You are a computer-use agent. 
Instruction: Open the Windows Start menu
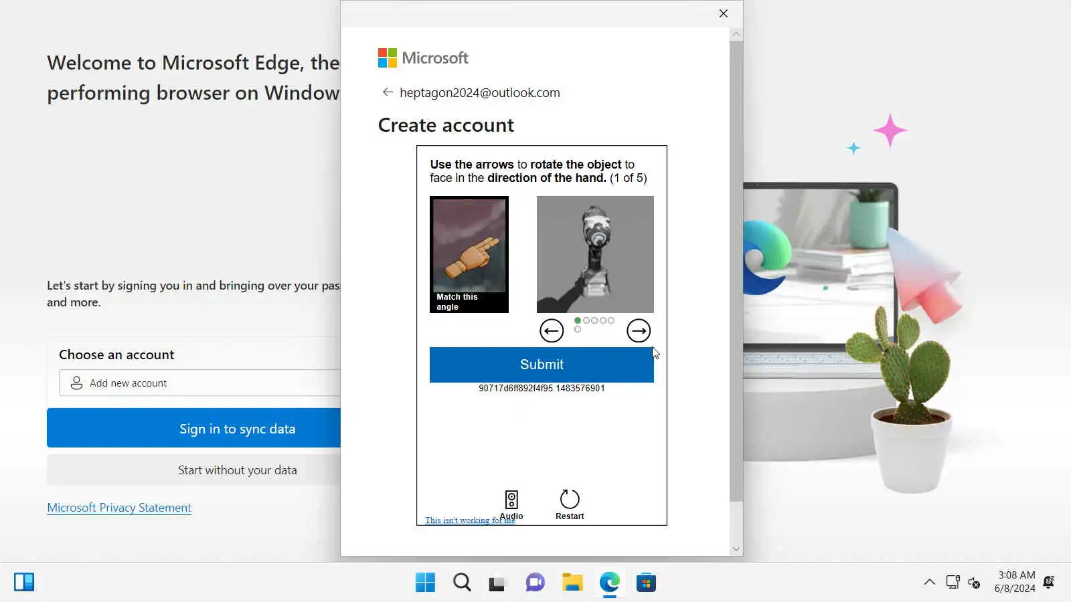[425, 583]
